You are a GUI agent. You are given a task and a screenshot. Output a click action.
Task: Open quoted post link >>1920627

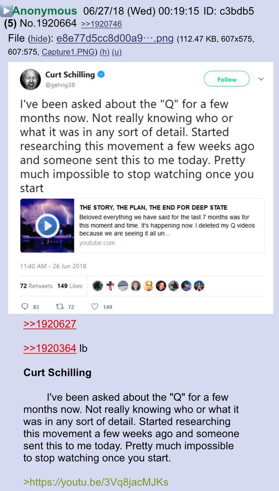tap(50, 324)
